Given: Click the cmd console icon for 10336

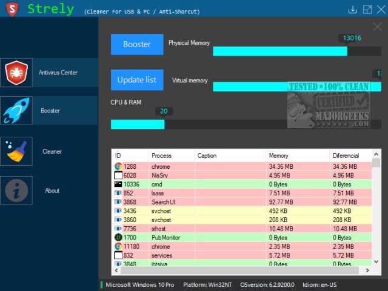Looking at the screenshot, I should [118, 185].
